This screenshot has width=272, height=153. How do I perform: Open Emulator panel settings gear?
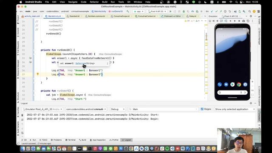(251, 16)
